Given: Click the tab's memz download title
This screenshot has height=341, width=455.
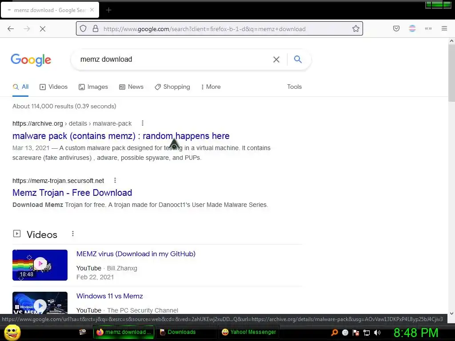Looking at the screenshot, I should 51,10.
